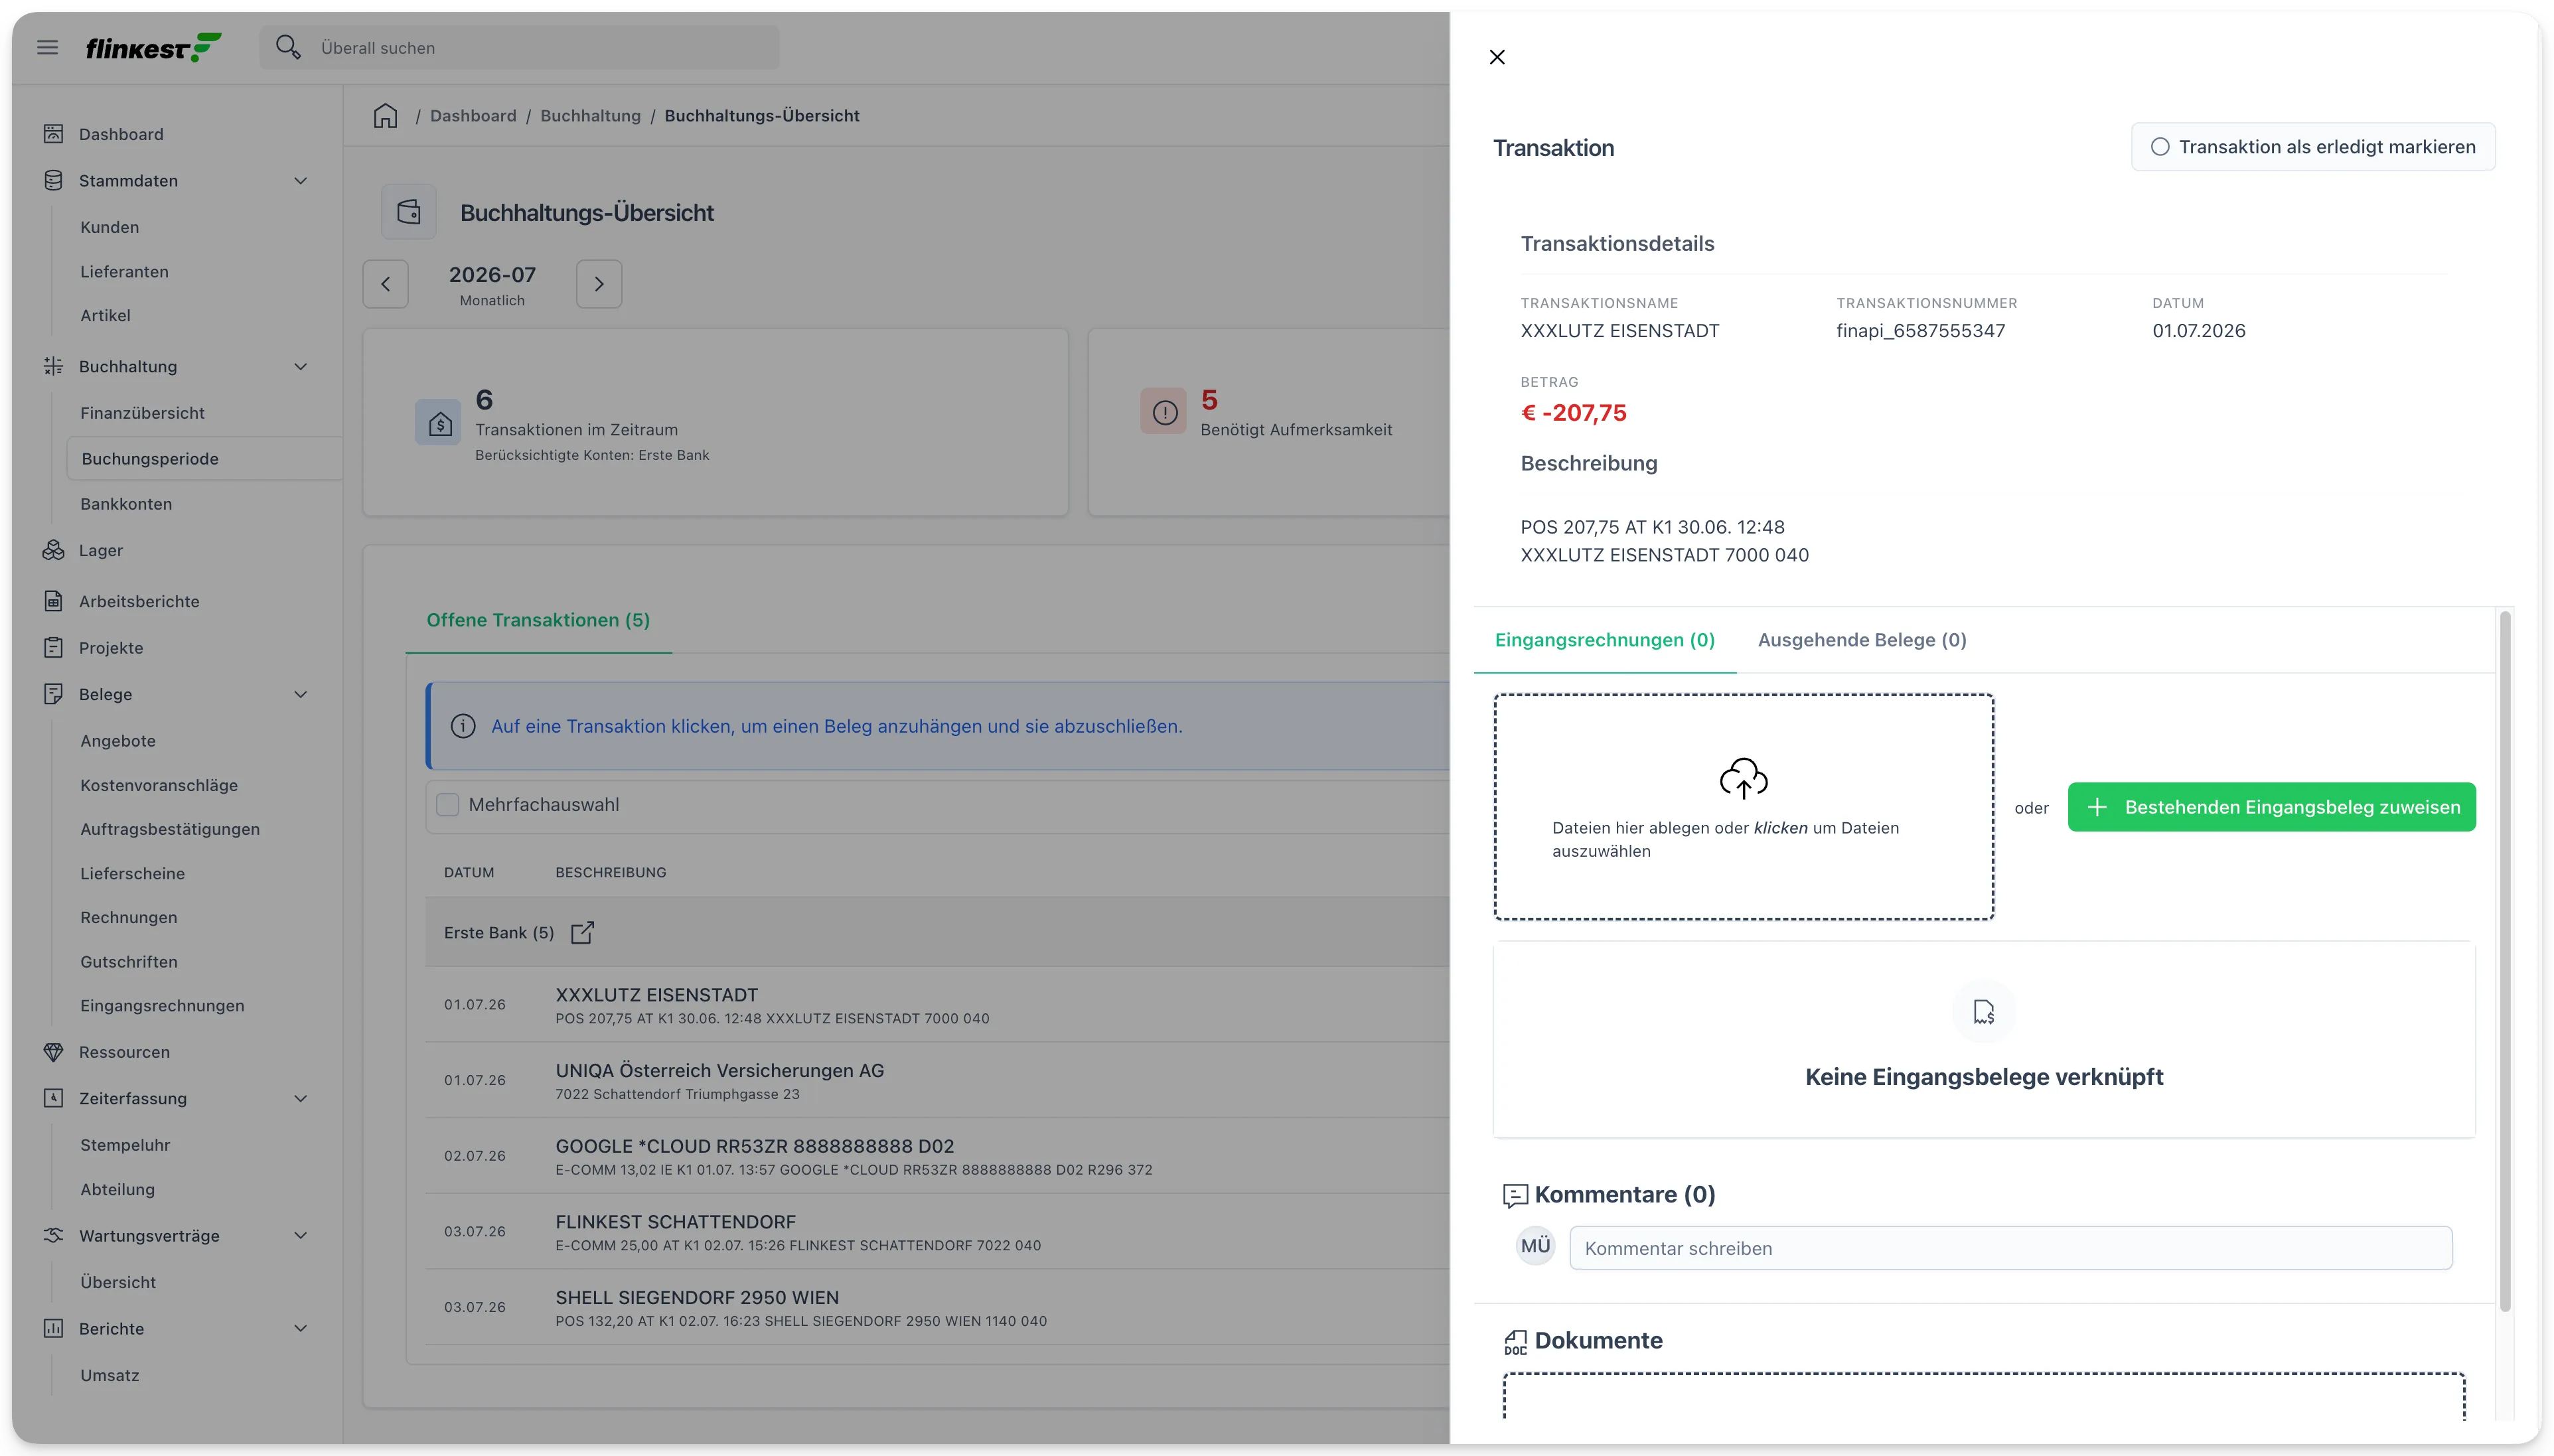Click the info icon in blue banner
The width and height of the screenshot is (2554, 1456).
tap(463, 726)
